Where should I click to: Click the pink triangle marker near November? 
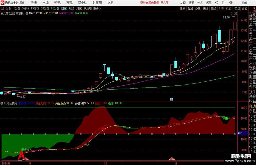pyautogui.click(x=172, y=158)
